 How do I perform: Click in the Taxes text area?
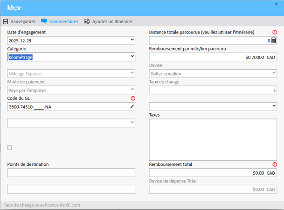213,139
